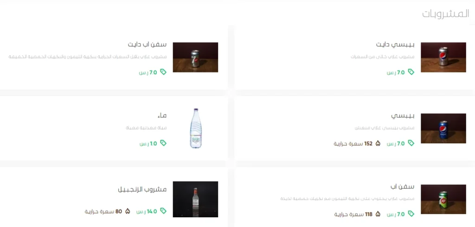Click the calorie flame icon beside 80

(128, 211)
